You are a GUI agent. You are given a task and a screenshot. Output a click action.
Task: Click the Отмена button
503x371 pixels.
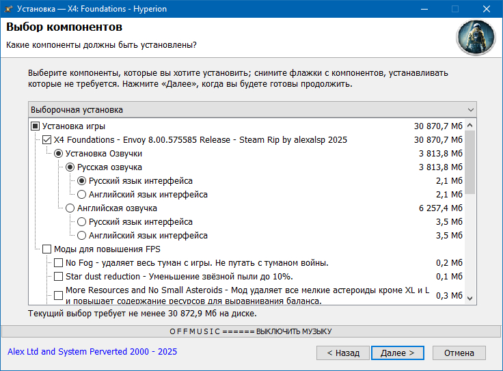[459, 353]
